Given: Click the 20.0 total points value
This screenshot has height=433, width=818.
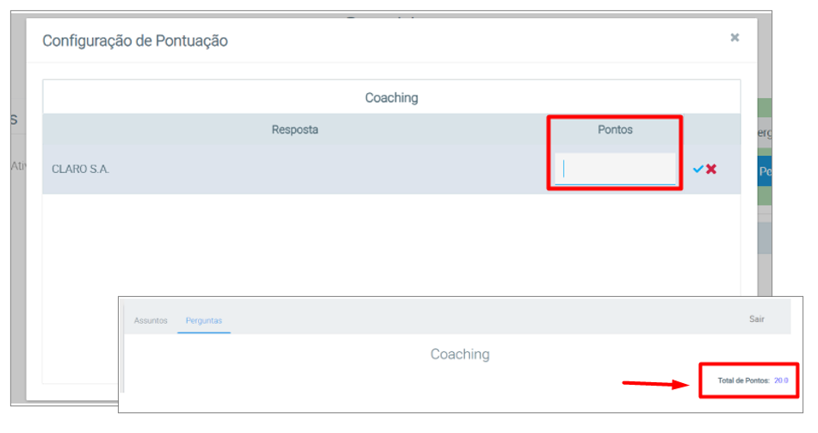Looking at the screenshot, I should click(780, 380).
